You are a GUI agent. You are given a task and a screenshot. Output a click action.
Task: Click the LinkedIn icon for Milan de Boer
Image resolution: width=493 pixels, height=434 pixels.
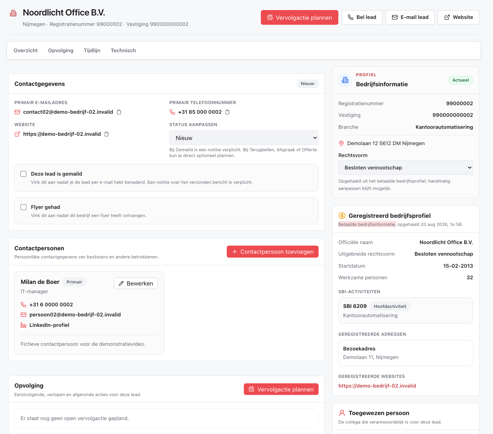(23, 325)
